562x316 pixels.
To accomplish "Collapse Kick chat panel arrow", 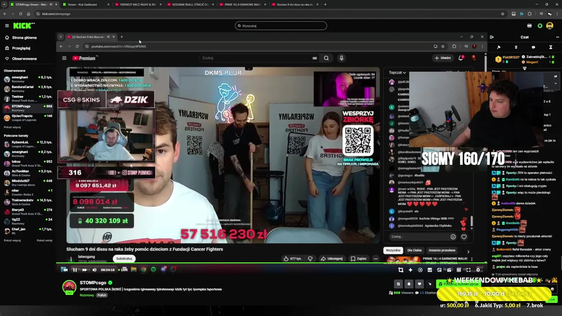I will tap(491, 37).
